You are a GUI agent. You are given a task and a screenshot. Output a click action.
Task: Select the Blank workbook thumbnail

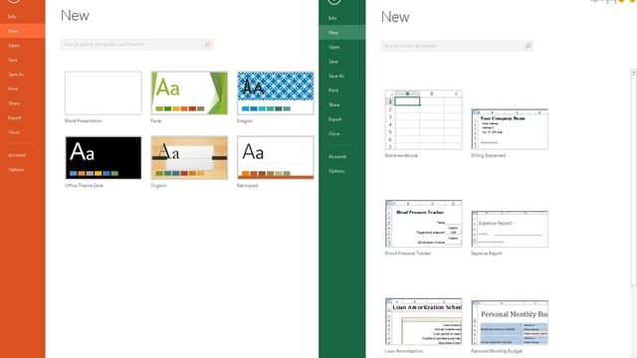pyautogui.click(x=423, y=119)
